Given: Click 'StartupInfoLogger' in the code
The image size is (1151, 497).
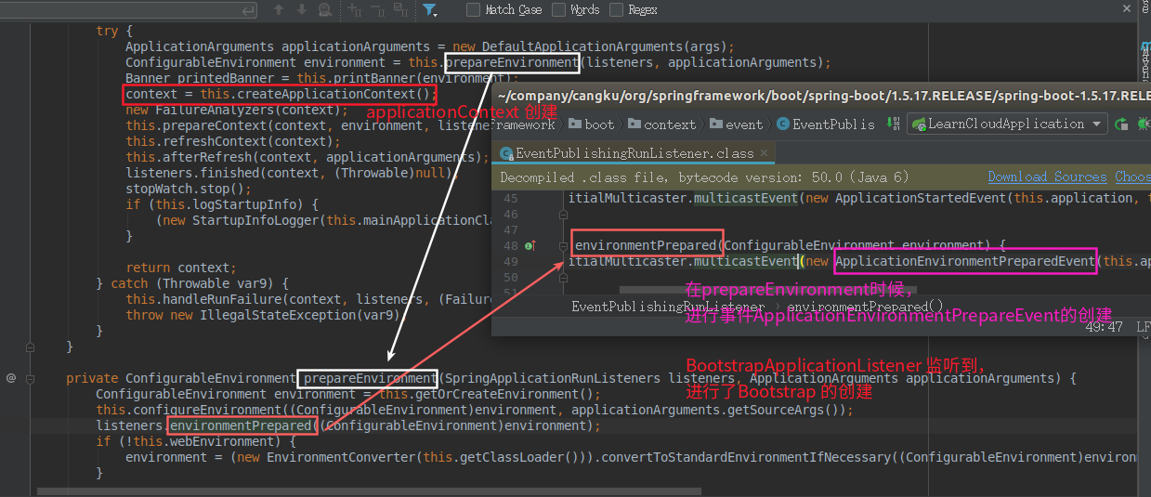Looking at the screenshot, I should [255, 220].
